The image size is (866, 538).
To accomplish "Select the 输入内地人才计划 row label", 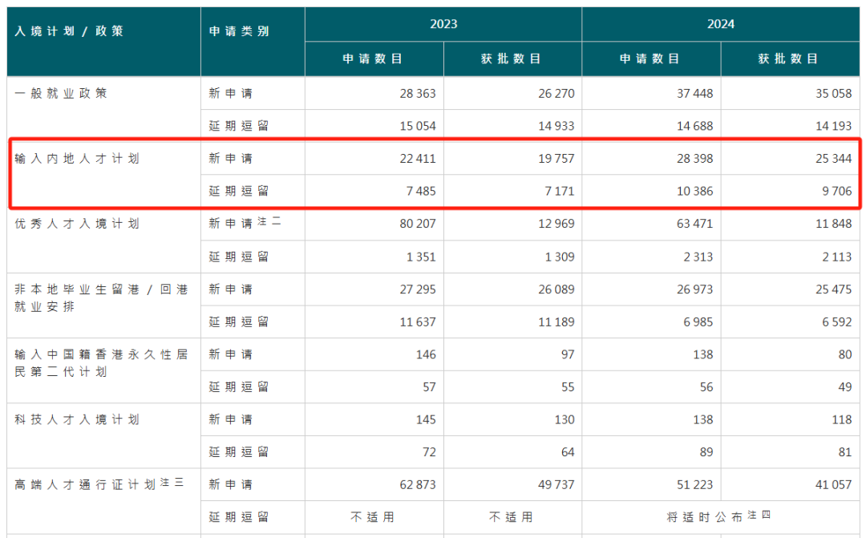I will click(x=77, y=159).
